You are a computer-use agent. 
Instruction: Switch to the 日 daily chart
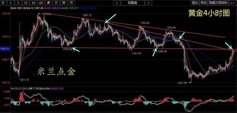pos(56,3)
